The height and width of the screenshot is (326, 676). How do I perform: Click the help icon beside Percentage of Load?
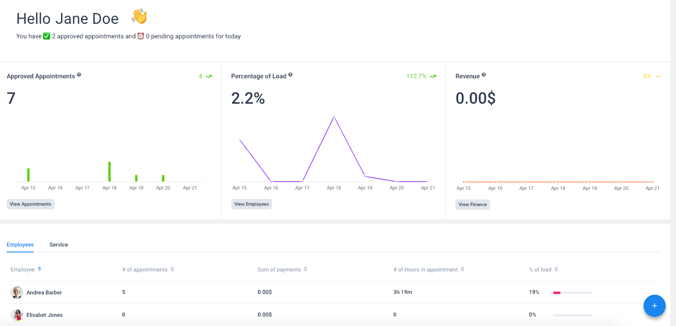pyautogui.click(x=290, y=75)
